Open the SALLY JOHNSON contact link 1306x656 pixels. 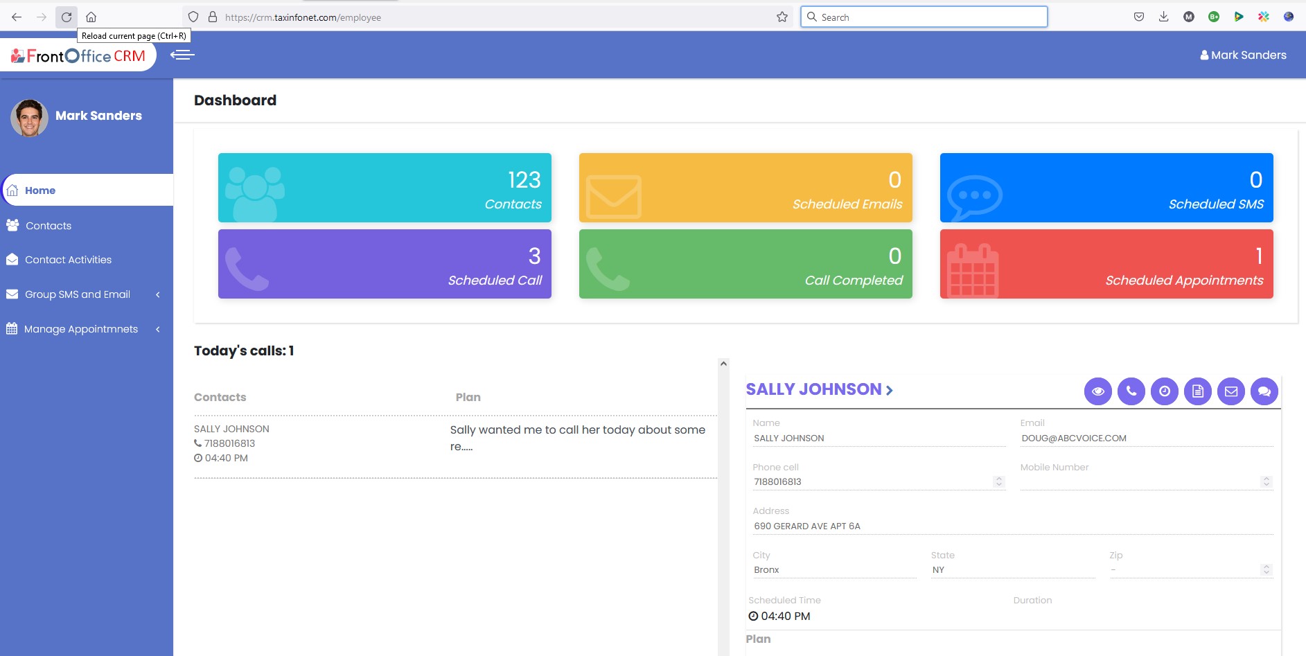[819, 389]
